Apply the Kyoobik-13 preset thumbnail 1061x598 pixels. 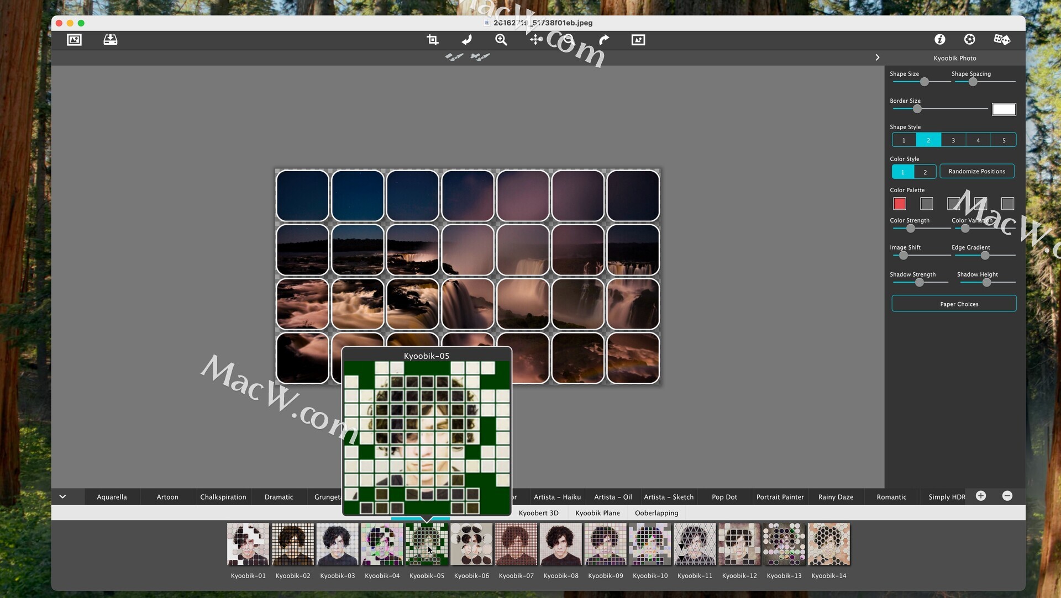pos(784,544)
